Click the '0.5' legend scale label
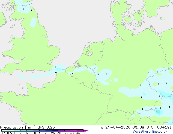 tap(10, 133)
